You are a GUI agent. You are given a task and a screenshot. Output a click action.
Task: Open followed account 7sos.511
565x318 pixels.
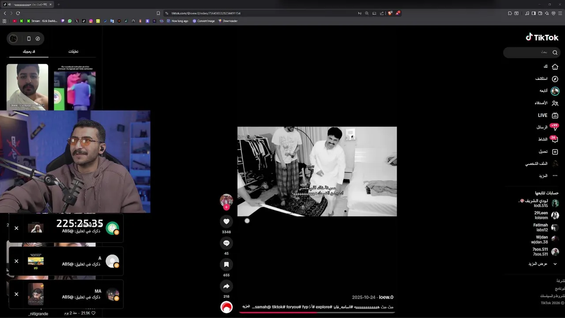point(546,252)
